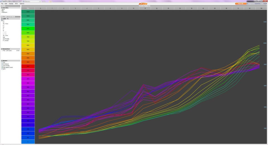Enable the O2 Sensor checkbox
This screenshot has width=268, height=145.
tap(2, 64)
